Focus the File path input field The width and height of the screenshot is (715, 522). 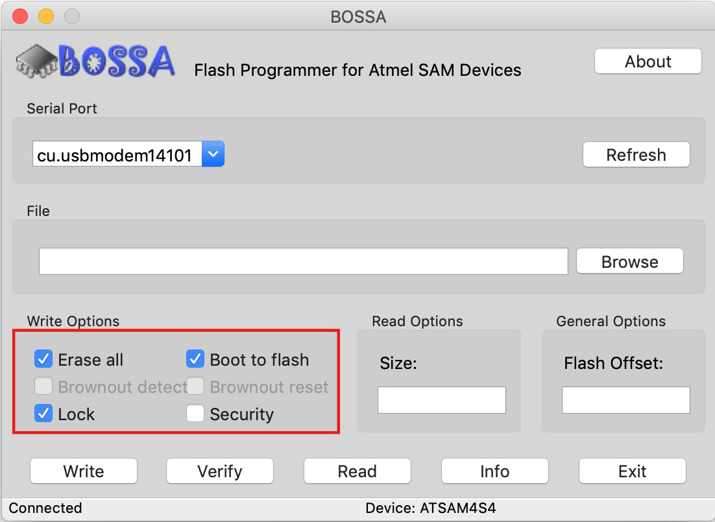click(x=304, y=261)
